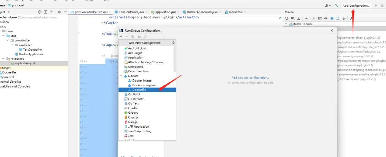
Task: Click Select Opened File target icon
Action: pos(40,12)
